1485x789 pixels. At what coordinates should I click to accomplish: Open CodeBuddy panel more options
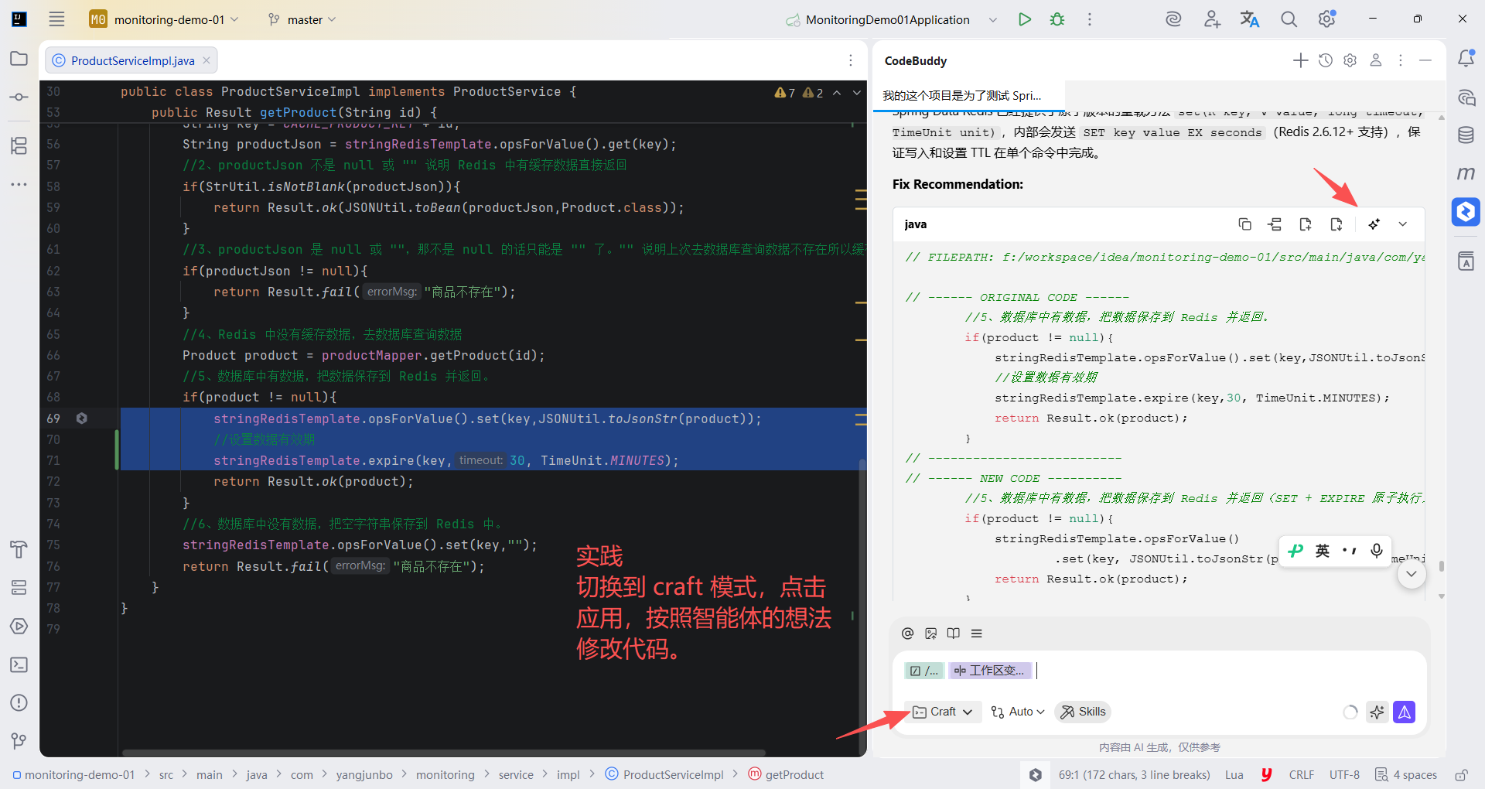pos(1401,60)
